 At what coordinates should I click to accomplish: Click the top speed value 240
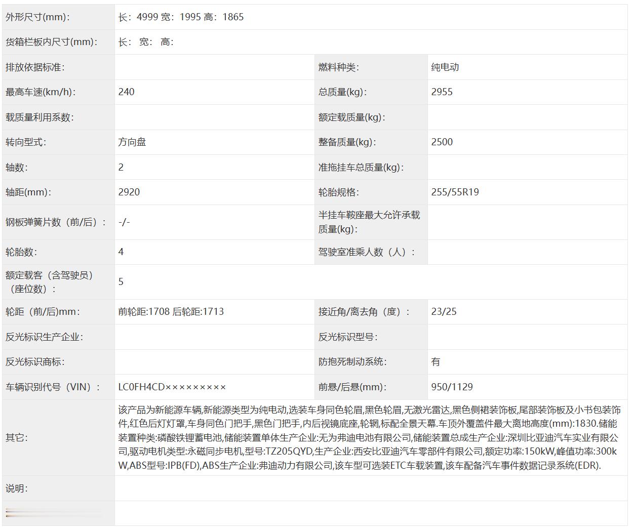127,92
